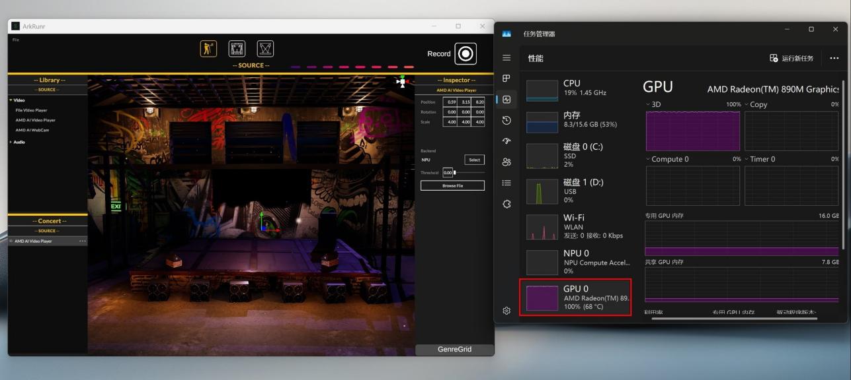Open the Compute 0 graph dropdown
This screenshot has height=380, width=851.
pyautogui.click(x=648, y=160)
